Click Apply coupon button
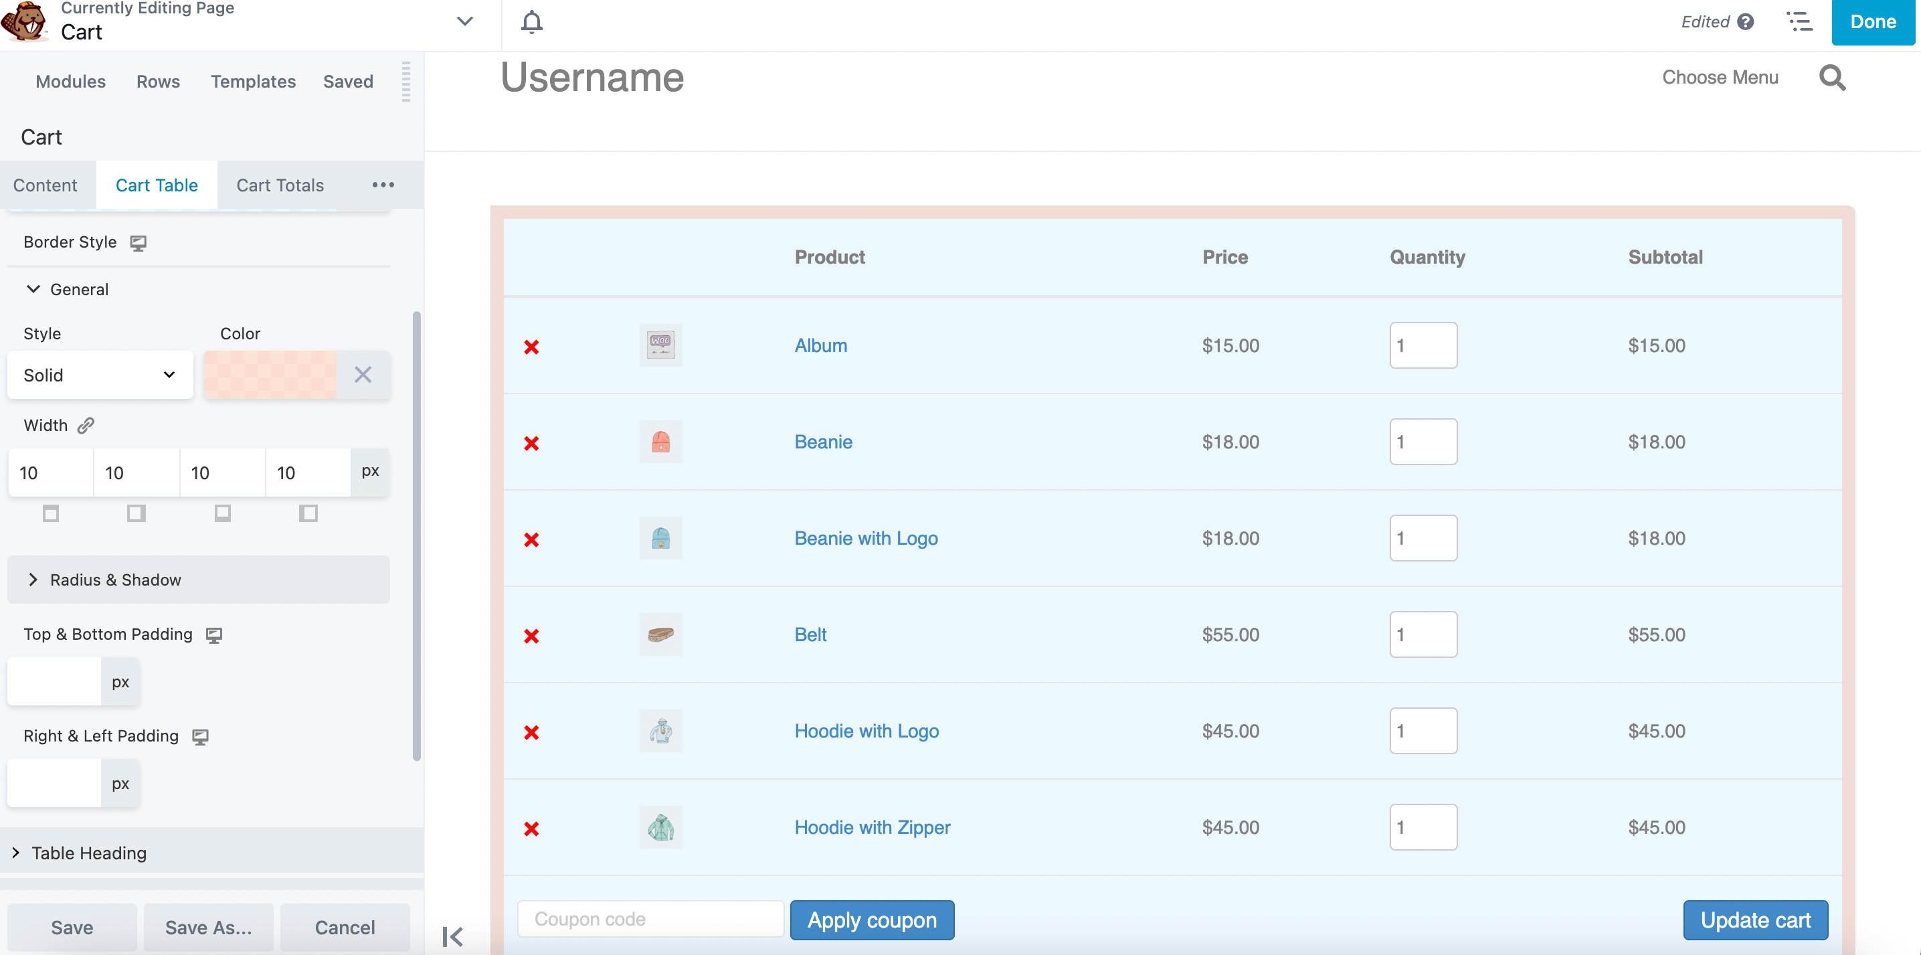Screen dimensions: 1921x955 [873, 918]
